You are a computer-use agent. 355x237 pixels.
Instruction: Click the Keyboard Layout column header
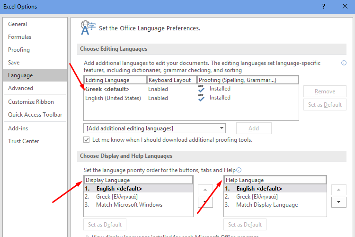(x=172, y=80)
